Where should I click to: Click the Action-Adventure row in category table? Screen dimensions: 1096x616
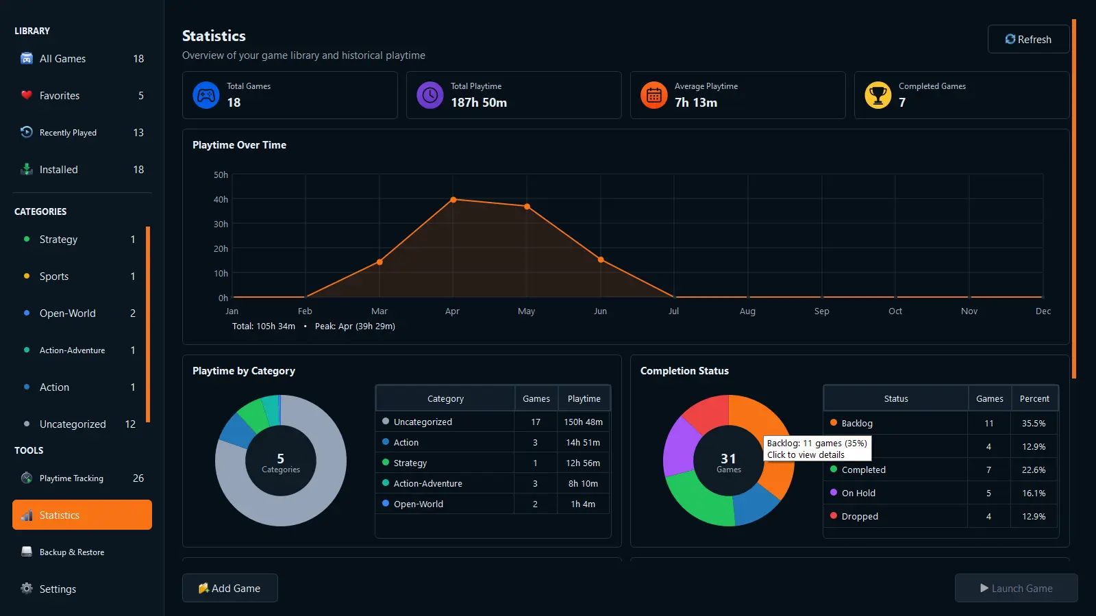tap(493, 483)
